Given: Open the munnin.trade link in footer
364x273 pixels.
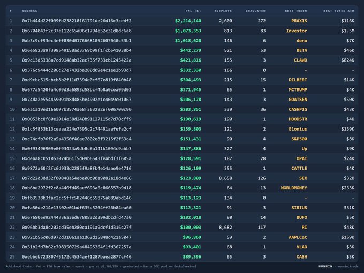Looking at the screenshot, I should [348, 266].
